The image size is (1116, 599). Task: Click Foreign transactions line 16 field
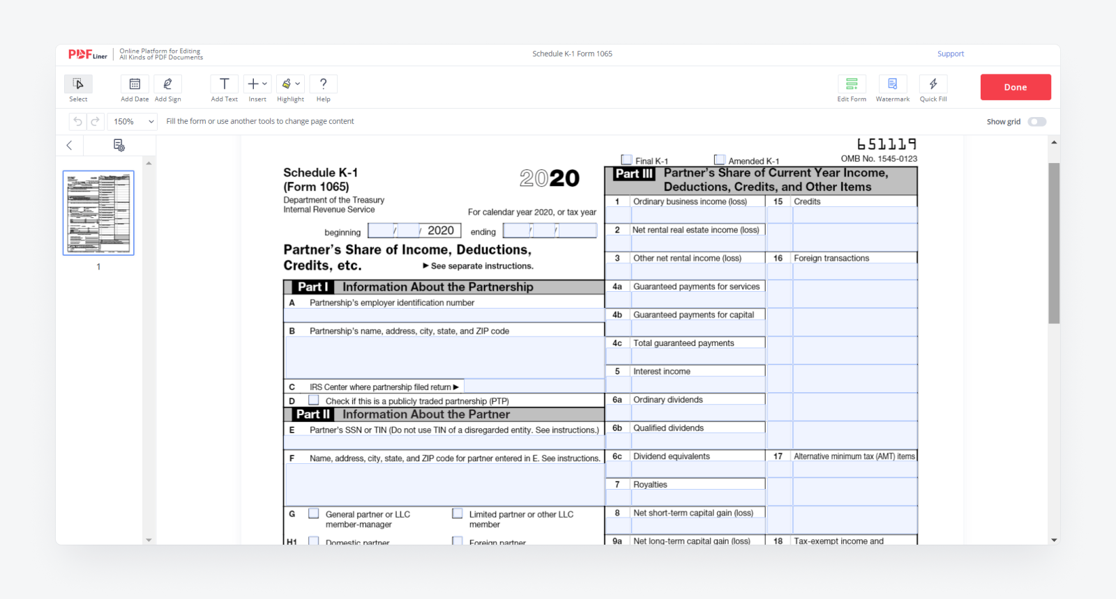point(855,272)
